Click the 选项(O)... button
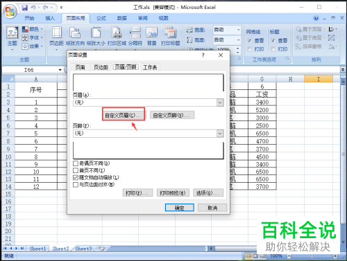Image resolution: width=347 pixels, height=261 pixels. coord(208,192)
